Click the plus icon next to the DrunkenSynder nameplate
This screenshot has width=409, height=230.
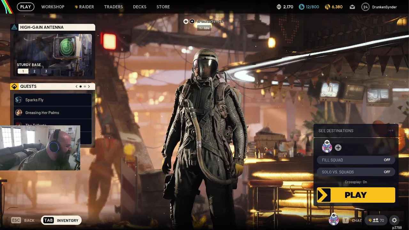click(x=192, y=21)
